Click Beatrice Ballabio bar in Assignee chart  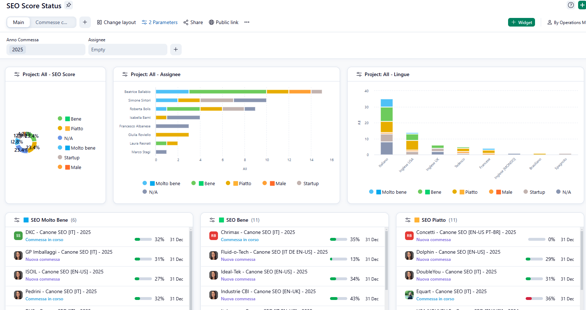click(239, 91)
